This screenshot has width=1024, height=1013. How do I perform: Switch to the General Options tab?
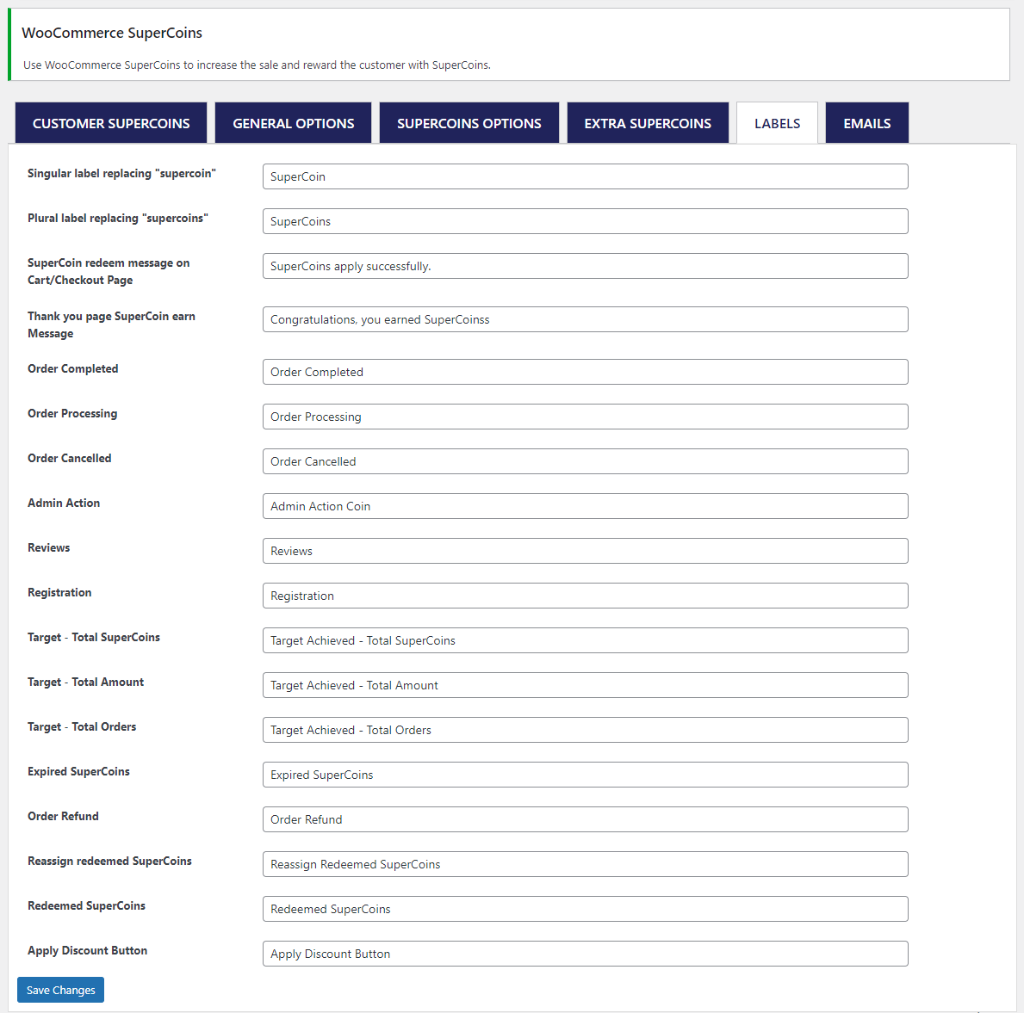tap(293, 123)
